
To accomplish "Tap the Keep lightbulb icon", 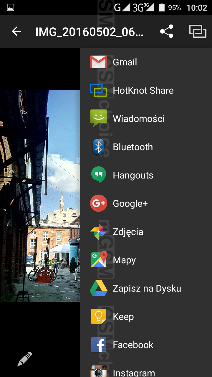I will click(98, 317).
